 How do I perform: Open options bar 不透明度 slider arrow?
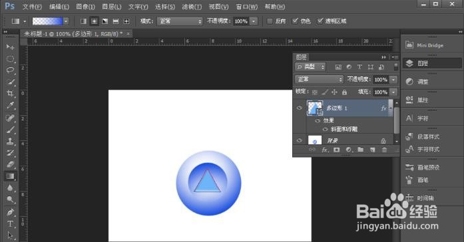click(254, 21)
